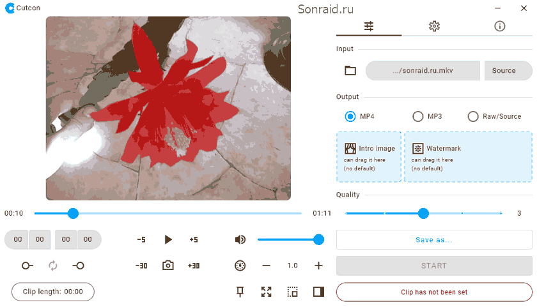Click the start seconds field
The width and height of the screenshot is (537, 307).
click(40, 239)
